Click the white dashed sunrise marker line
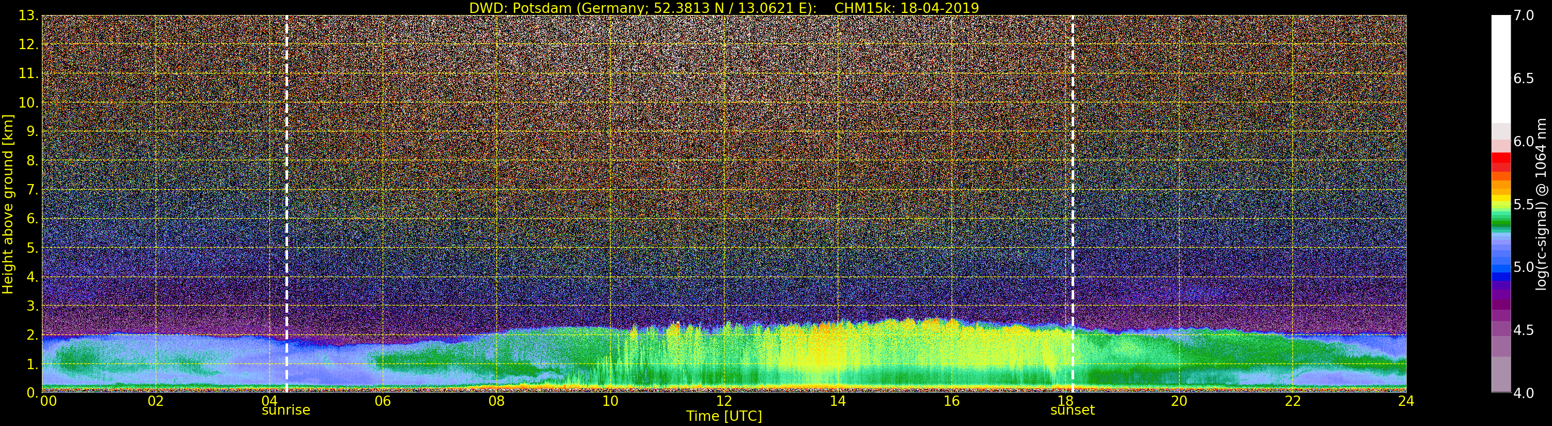1552x426 pixels. 286,204
